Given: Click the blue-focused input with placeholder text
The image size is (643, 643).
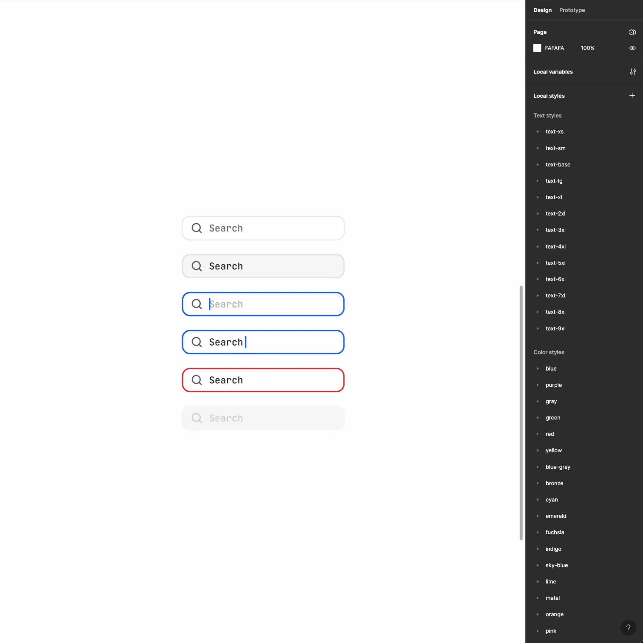Looking at the screenshot, I should pos(263,304).
